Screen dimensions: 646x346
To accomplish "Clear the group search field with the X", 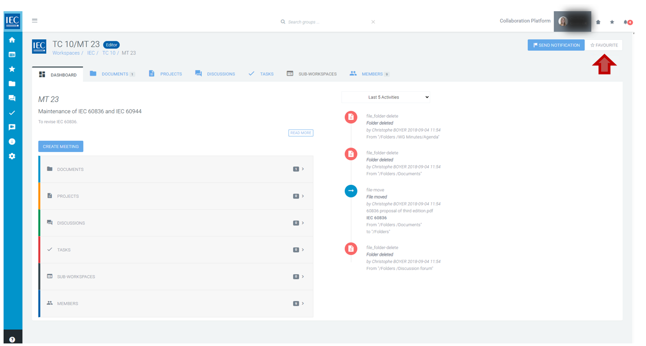I will (373, 22).
